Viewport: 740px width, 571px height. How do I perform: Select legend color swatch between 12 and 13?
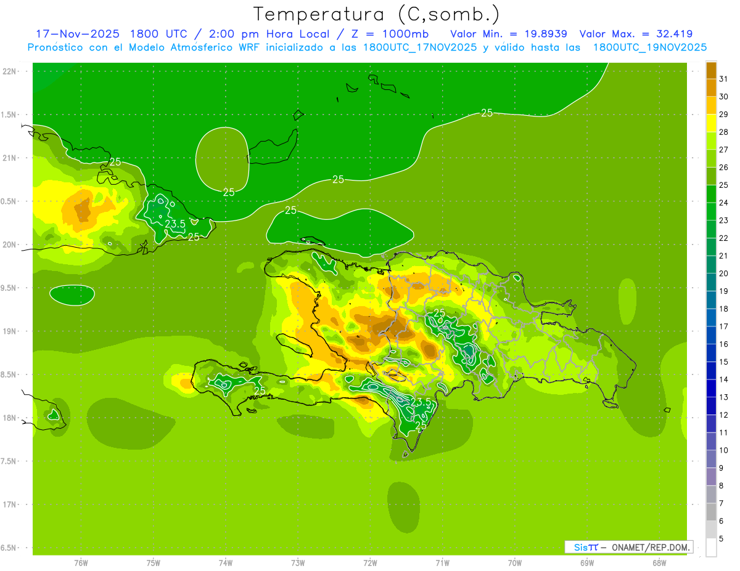(711, 405)
